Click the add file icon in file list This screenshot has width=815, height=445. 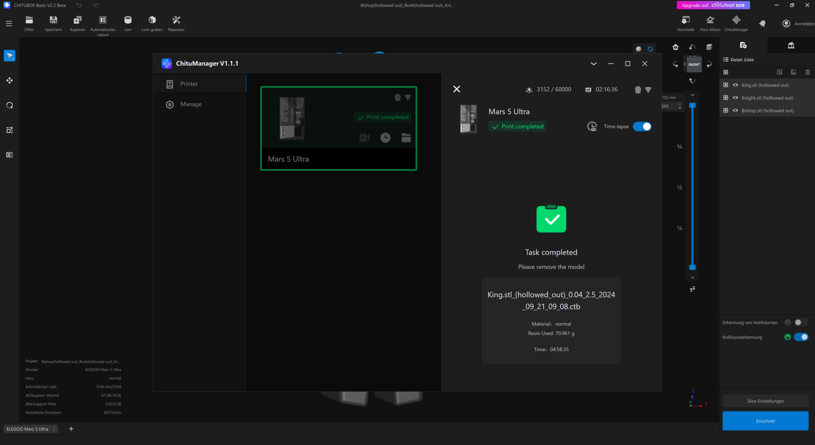click(779, 72)
